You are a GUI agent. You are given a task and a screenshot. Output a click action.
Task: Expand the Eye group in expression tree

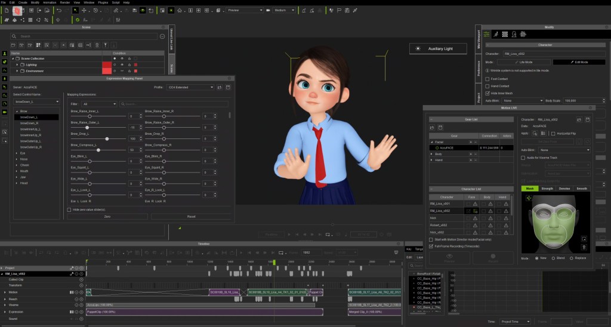[x=17, y=153]
